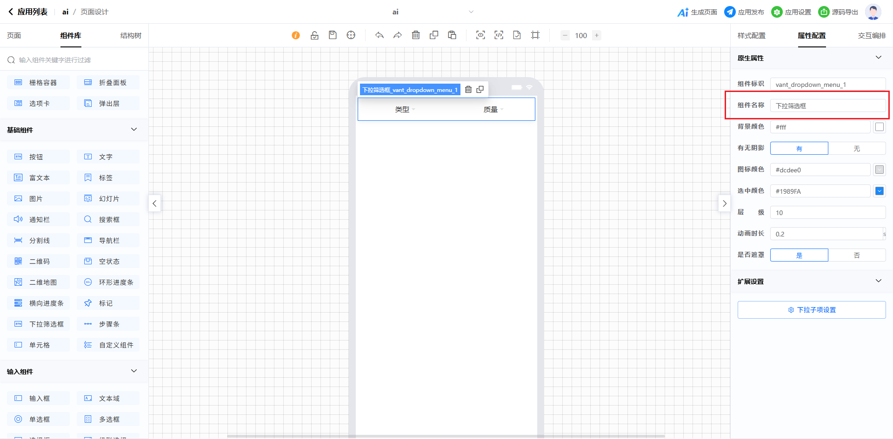The image size is (893, 439).
Task: Set 是否遮罩 to 否
Action: point(856,256)
